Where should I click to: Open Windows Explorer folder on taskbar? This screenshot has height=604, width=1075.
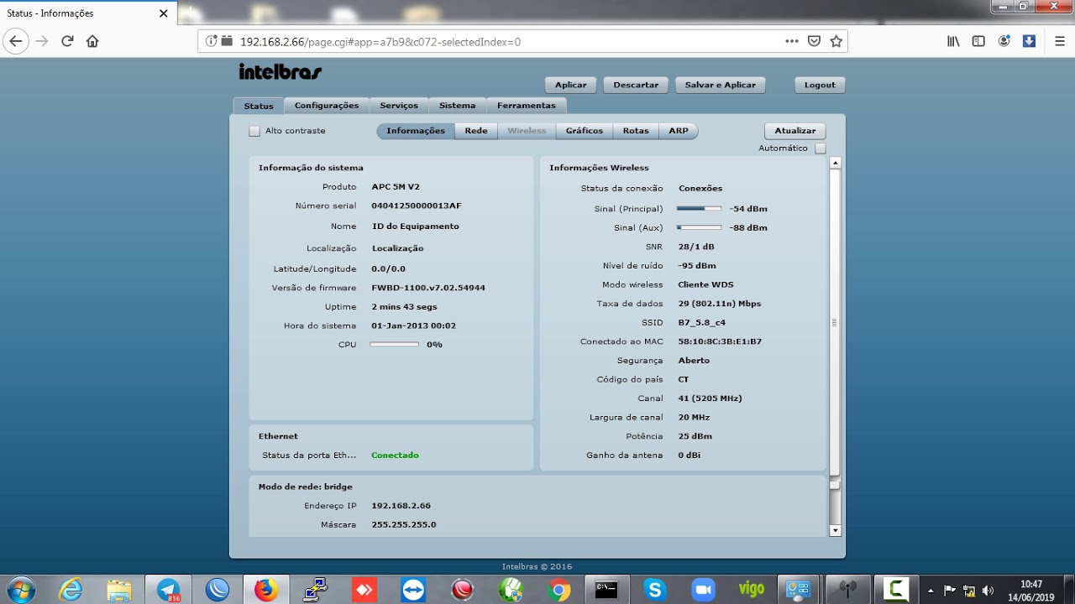[x=119, y=590]
